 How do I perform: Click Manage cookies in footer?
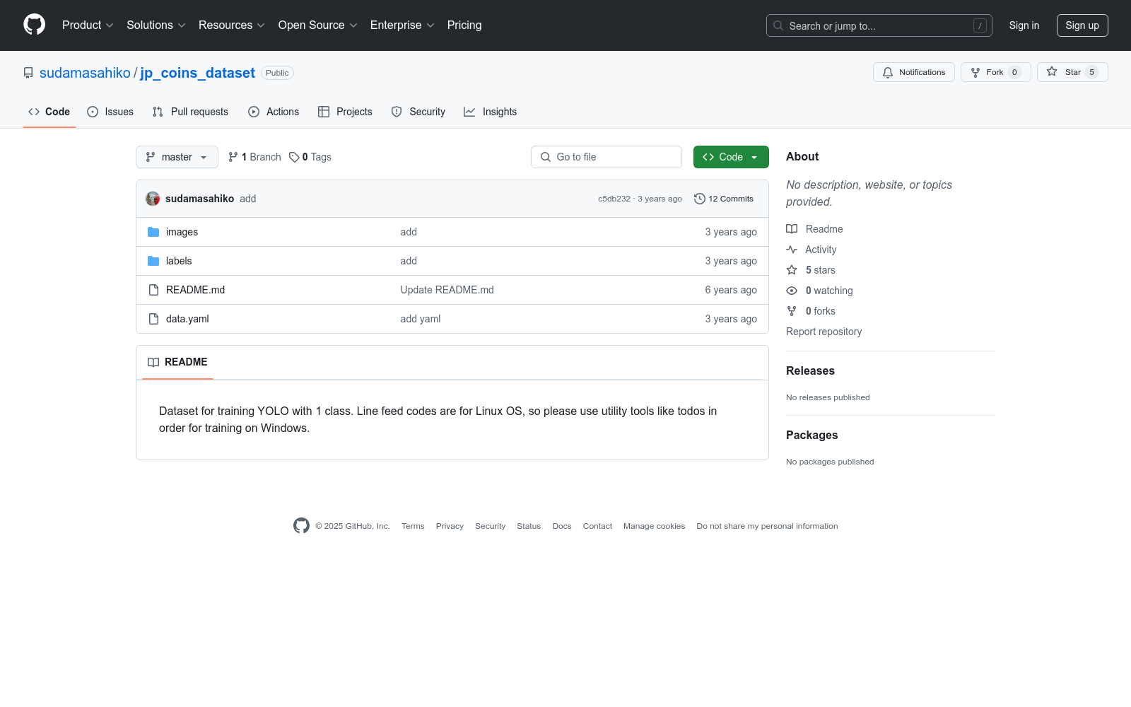pyautogui.click(x=654, y=526)
